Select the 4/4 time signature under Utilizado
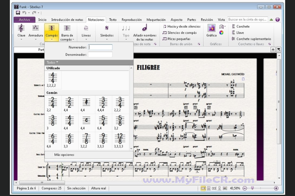Viewport: 295px width, 196px height. point(53,80)
